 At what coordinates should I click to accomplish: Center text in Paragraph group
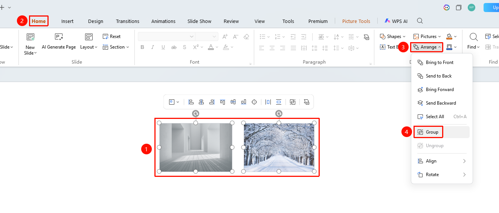tap(272, 48)
